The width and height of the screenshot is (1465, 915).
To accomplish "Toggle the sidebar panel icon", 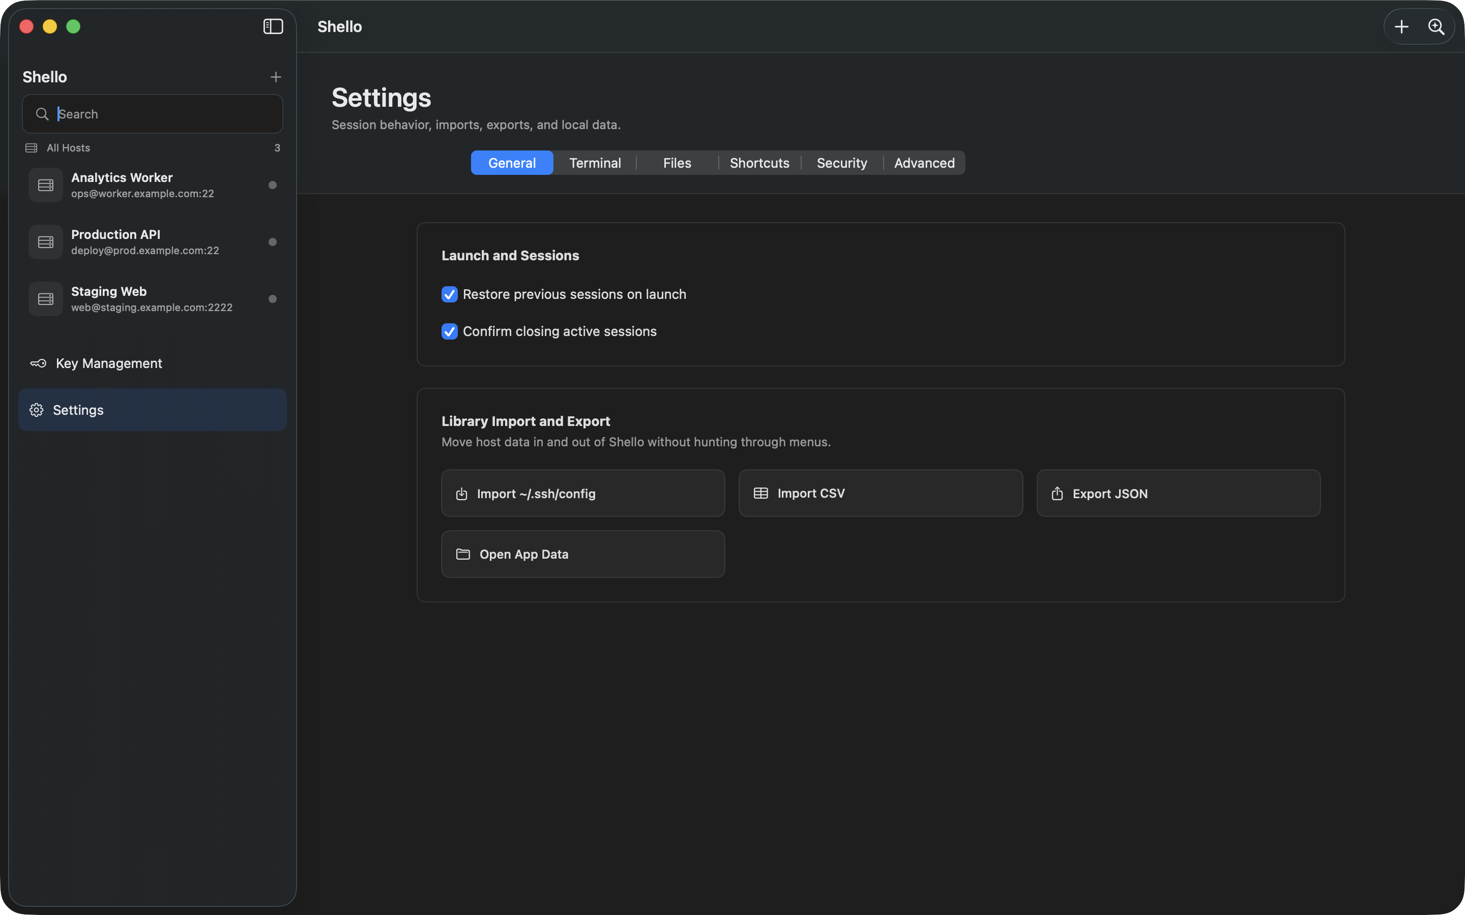I will [x=273, y=26].
